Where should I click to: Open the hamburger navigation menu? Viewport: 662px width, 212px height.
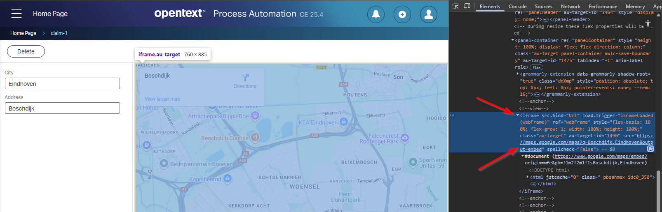pos(16,14)
